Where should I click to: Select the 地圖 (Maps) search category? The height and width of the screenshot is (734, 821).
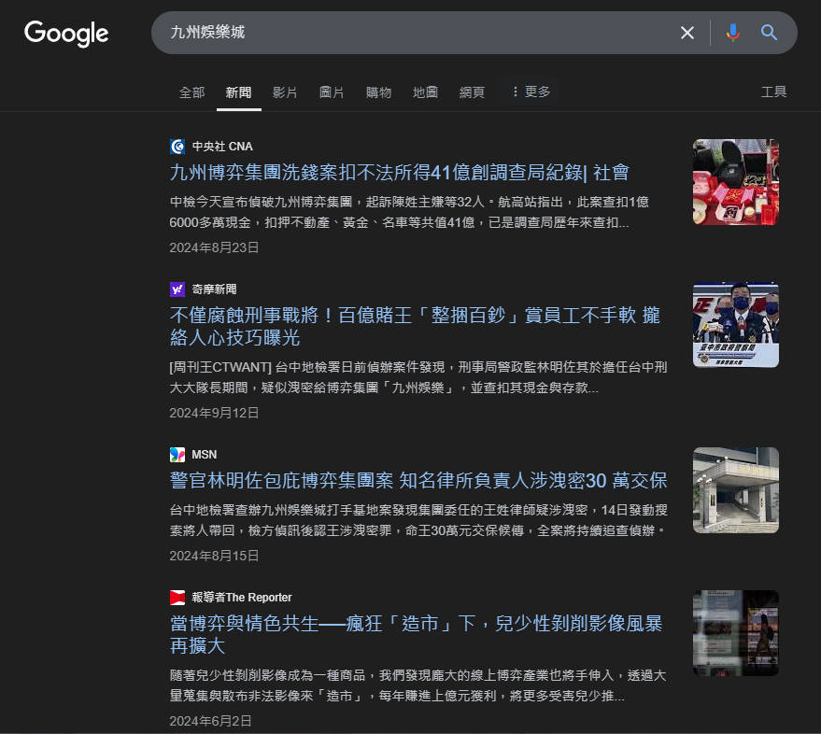point(425,92)
